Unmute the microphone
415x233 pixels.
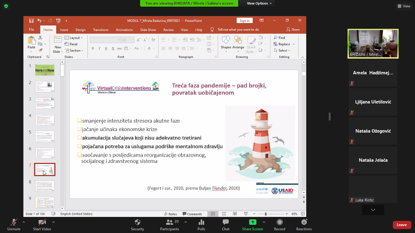coord(14,222)
